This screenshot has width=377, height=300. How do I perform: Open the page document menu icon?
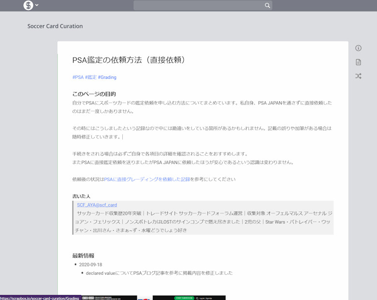(358, 62)
